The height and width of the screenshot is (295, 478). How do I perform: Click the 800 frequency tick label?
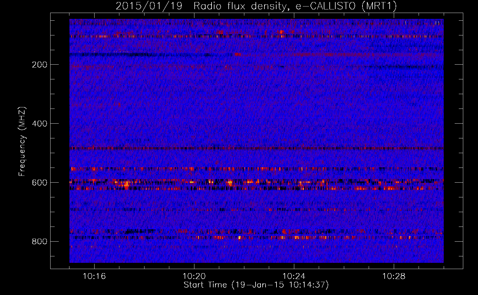coord(40,242)
